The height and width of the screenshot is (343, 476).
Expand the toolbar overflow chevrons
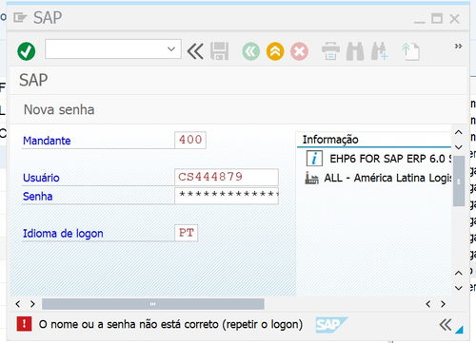458,47
